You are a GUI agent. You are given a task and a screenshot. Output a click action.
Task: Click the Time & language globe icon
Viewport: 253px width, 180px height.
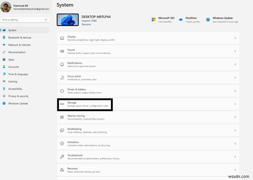(4, 74)
